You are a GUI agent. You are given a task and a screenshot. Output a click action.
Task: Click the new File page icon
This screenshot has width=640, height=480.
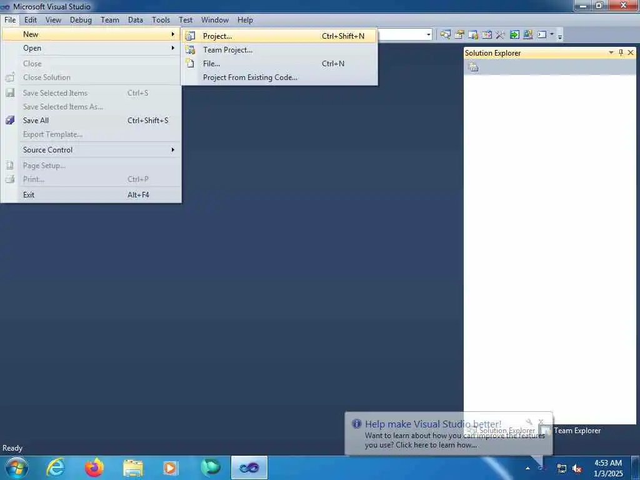click(190, 63)
